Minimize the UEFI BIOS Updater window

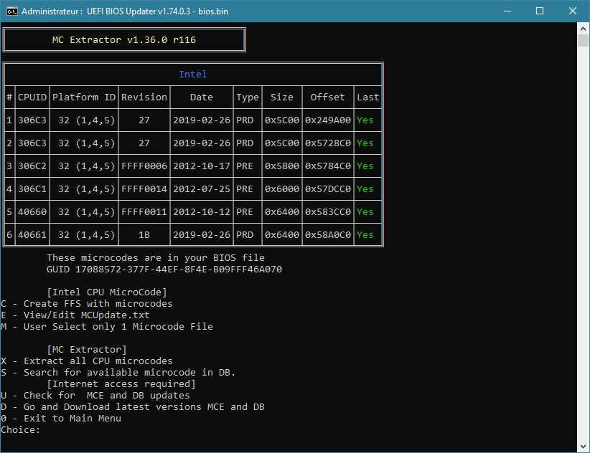507,11
